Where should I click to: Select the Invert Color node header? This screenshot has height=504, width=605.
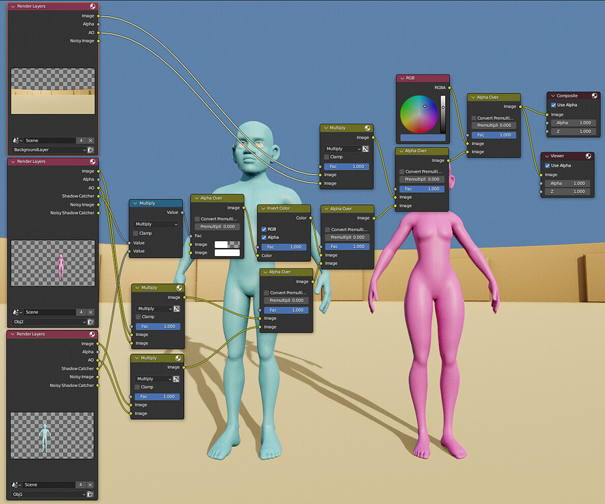(284, 208)
